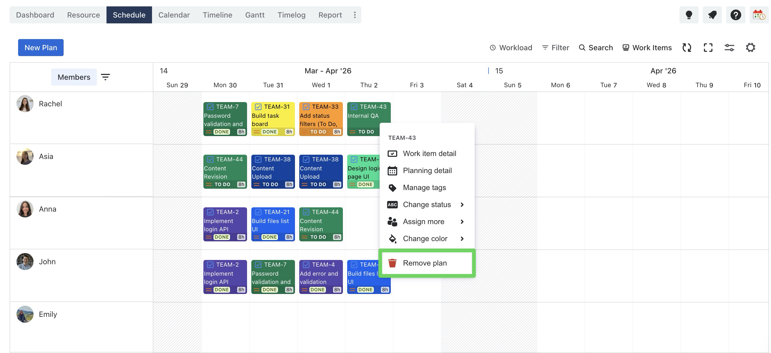771x353 pixels.
Task: Toggle checkbox on Rachel's TEAM-31 card
Action: coord(258,107)
